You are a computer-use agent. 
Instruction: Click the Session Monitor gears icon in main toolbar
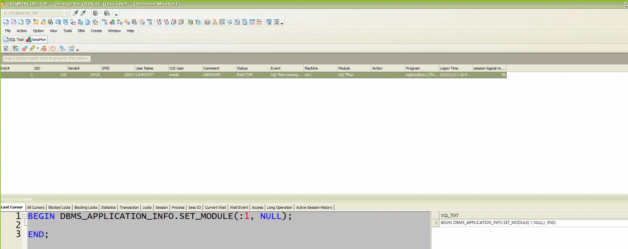112,22
